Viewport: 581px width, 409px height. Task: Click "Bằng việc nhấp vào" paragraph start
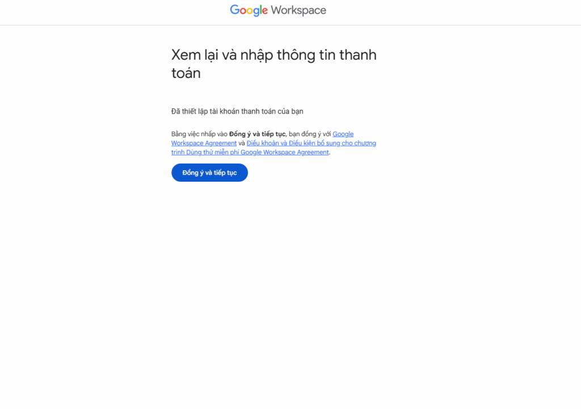click(x=199, y=134)
